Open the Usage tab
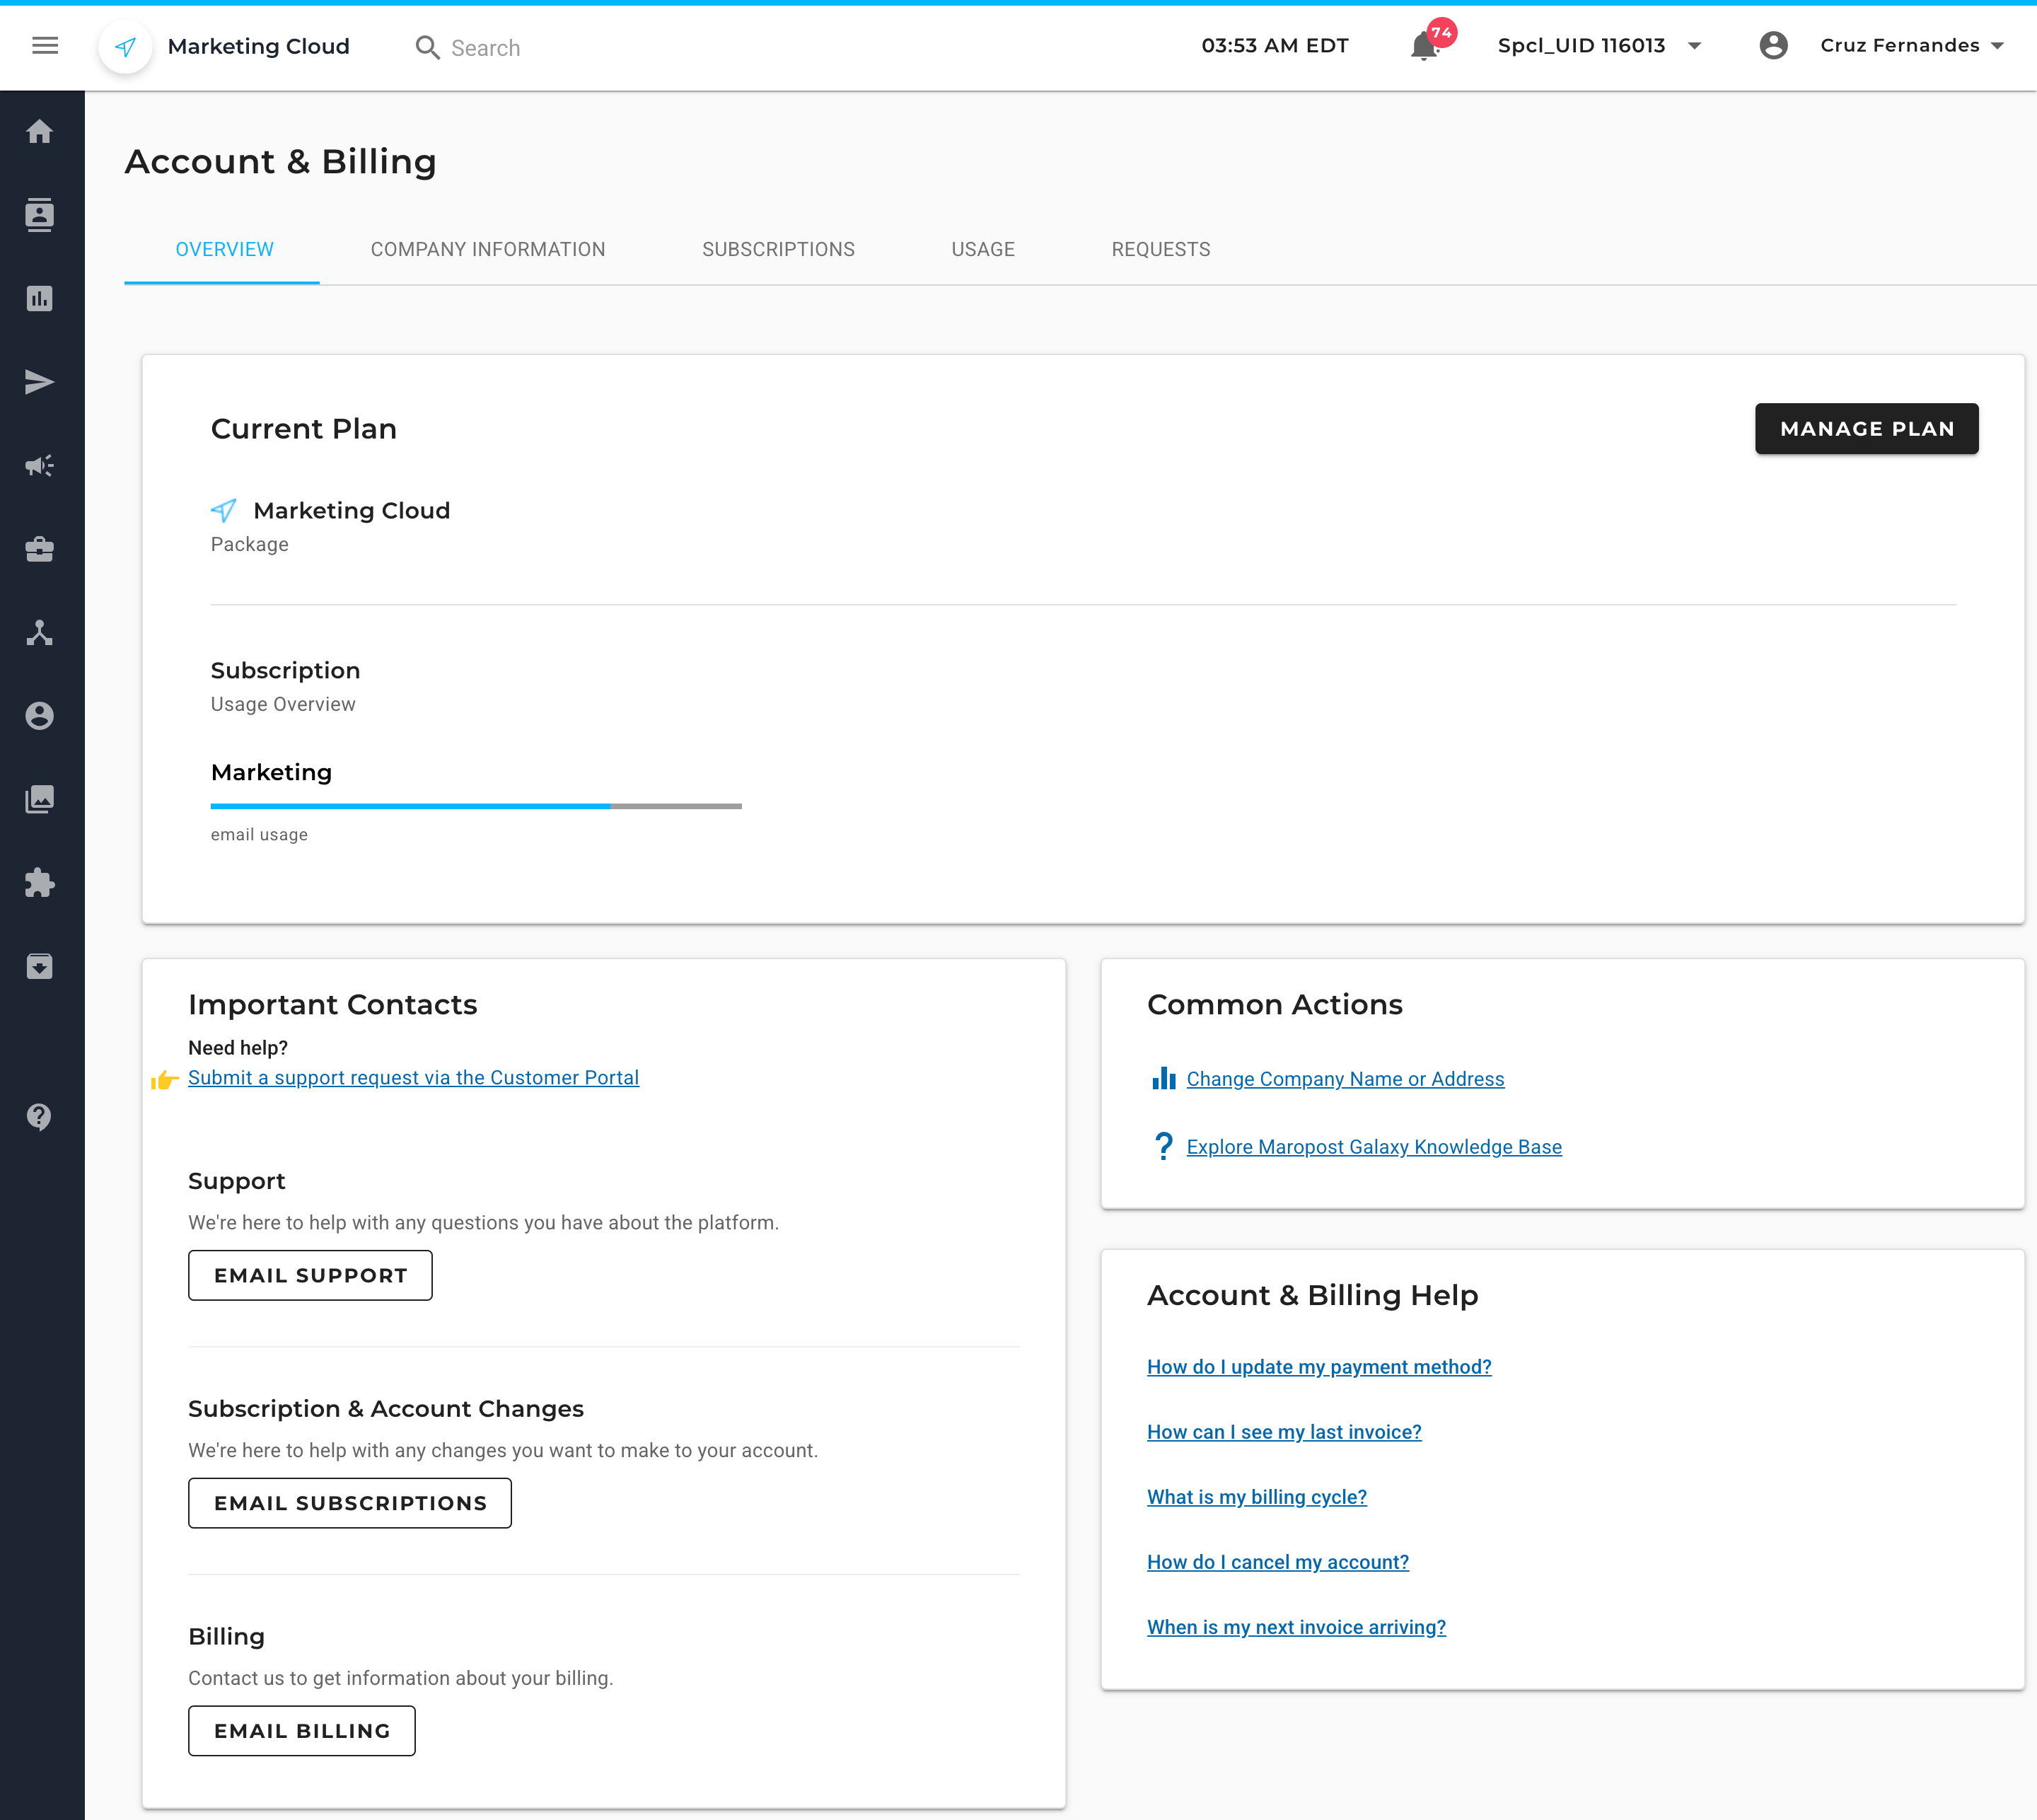 click(x=982, y=249)
